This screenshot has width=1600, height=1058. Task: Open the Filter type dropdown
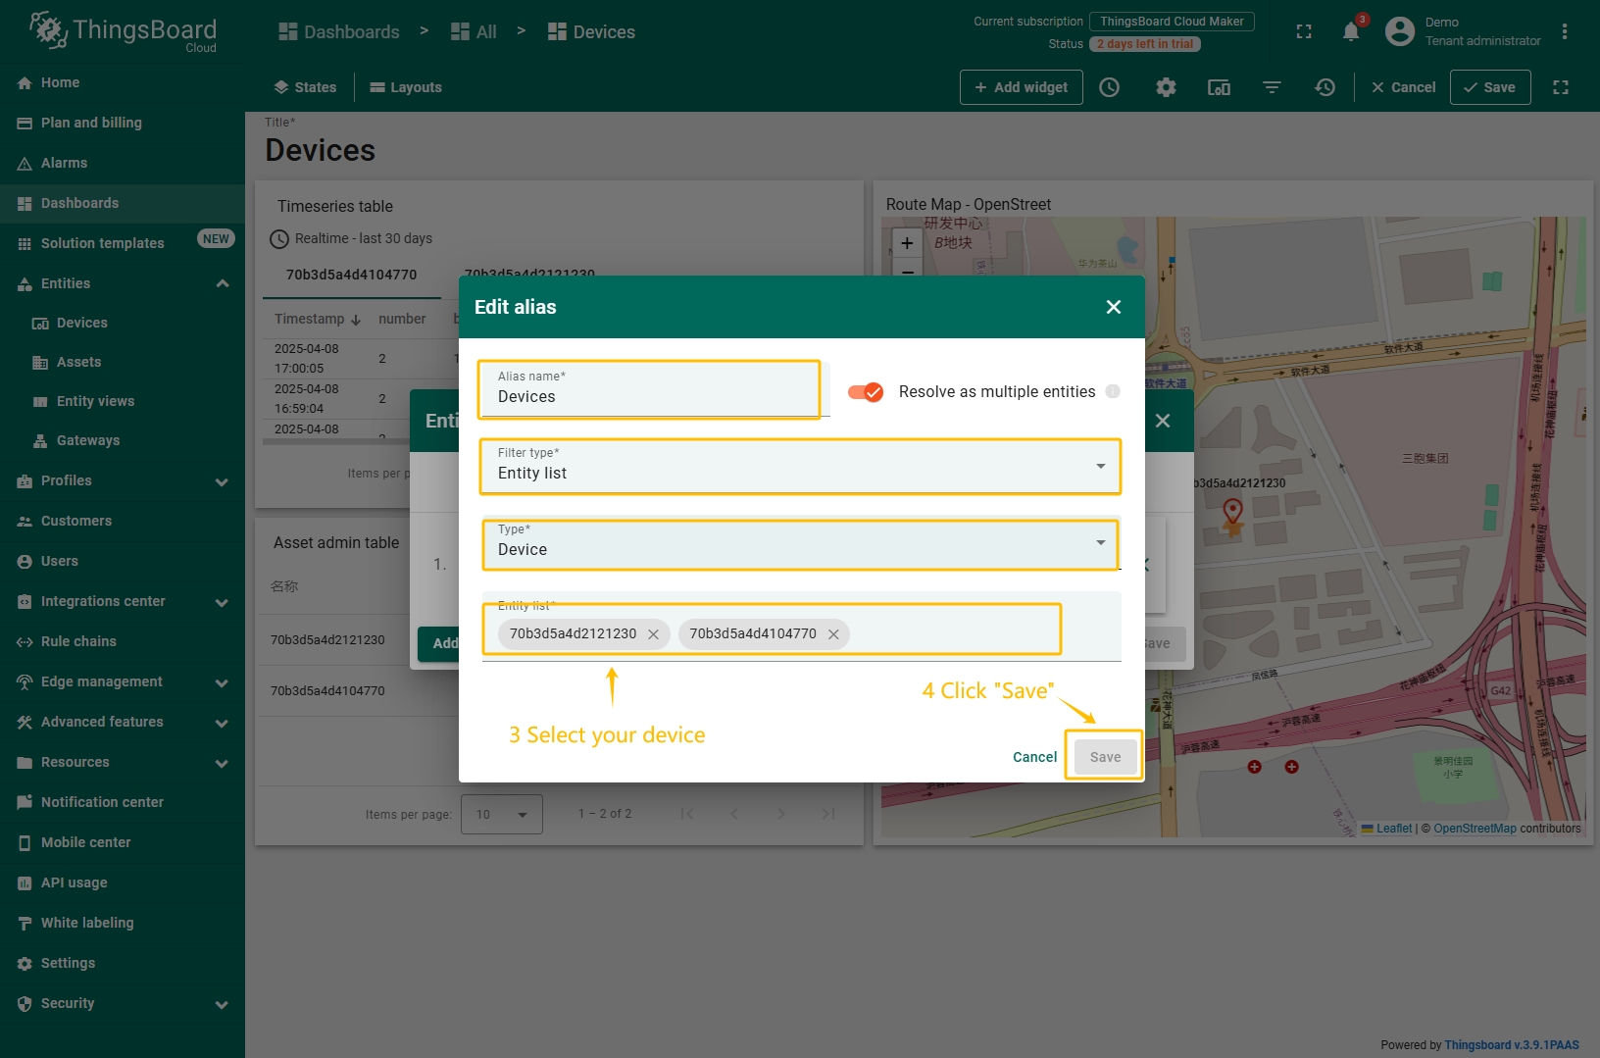pos(799,467)
